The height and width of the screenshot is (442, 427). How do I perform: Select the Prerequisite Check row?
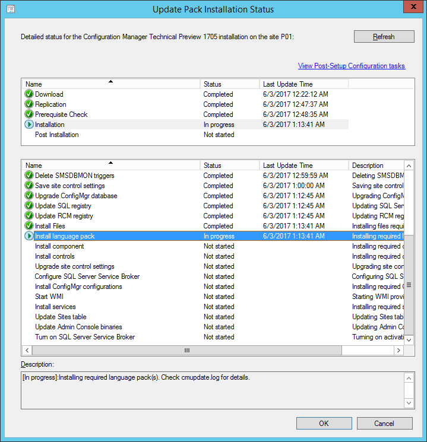click(186, 115)
